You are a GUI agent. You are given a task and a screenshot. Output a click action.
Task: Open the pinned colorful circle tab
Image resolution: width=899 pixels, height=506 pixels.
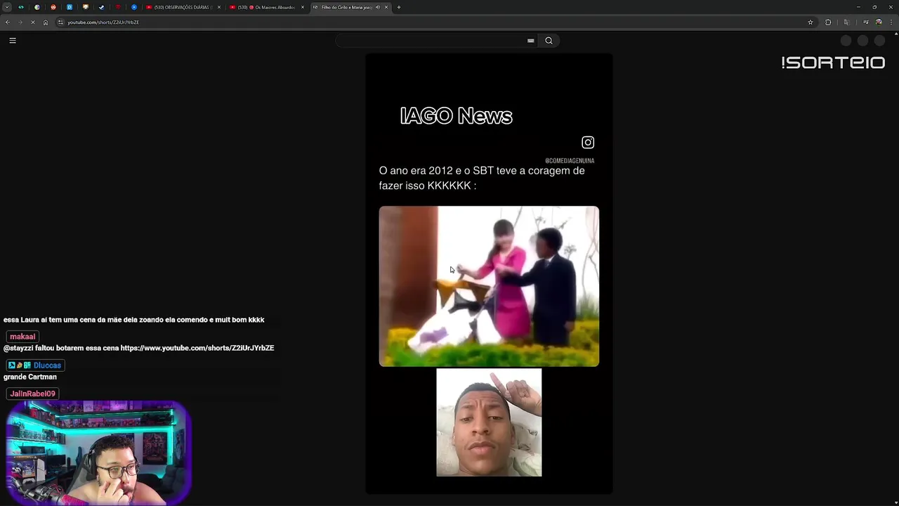coord(37,7)
